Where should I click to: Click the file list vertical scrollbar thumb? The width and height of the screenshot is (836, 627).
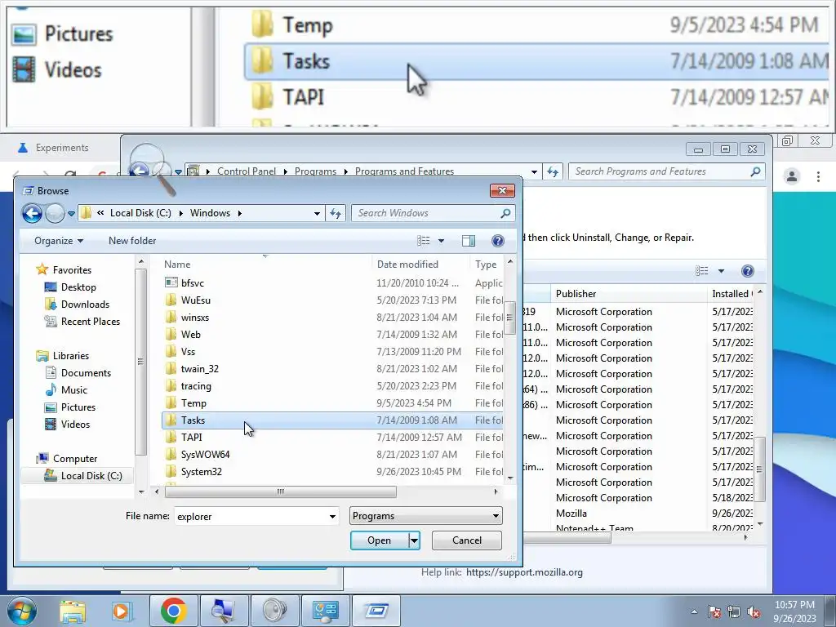(x=509, y=318)
